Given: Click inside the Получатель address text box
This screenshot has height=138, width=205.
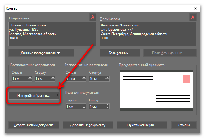Looking at the screenshot, I should 148,34.
